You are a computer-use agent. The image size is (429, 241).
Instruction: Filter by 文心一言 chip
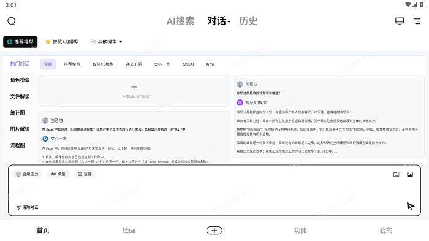pos(162,64)
